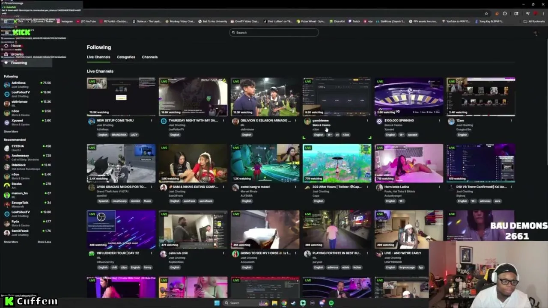Open EYESHA avatar under Recommended
Screen dimensions: 548x308
(7, 148)
